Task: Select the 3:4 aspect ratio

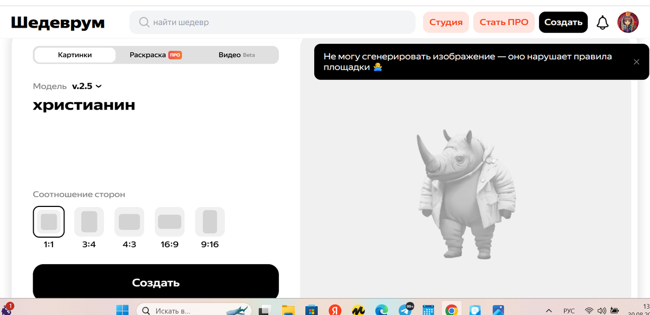Action: (89, 222)
